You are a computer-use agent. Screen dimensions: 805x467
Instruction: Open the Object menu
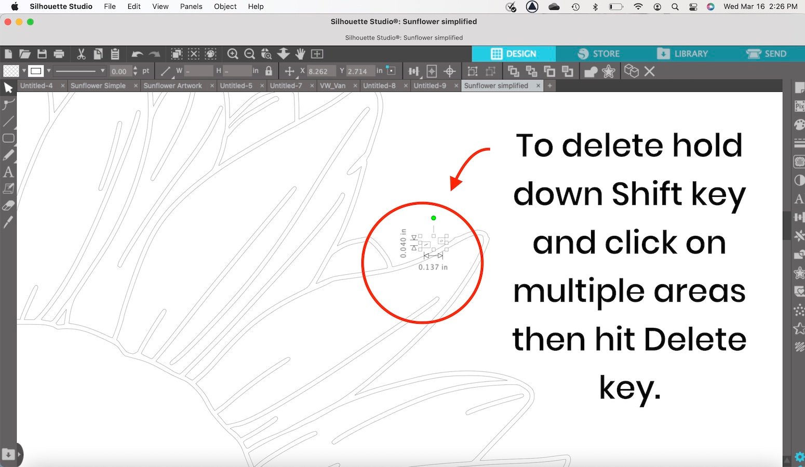pyautogui.click(x=225, y=6)
